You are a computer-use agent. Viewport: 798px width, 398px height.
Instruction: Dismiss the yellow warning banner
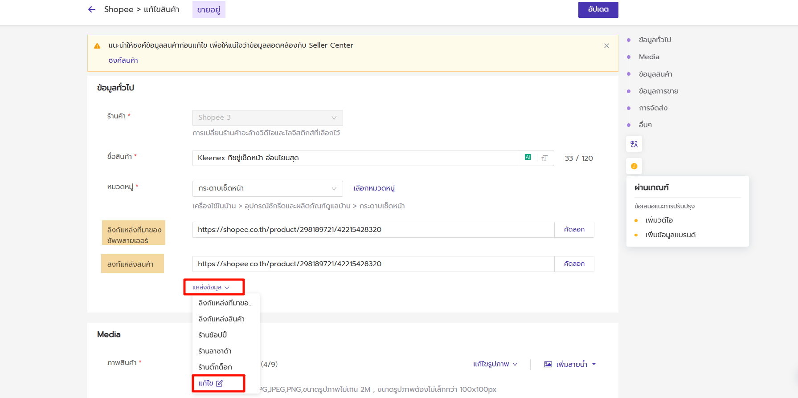[x=606, y=46]
